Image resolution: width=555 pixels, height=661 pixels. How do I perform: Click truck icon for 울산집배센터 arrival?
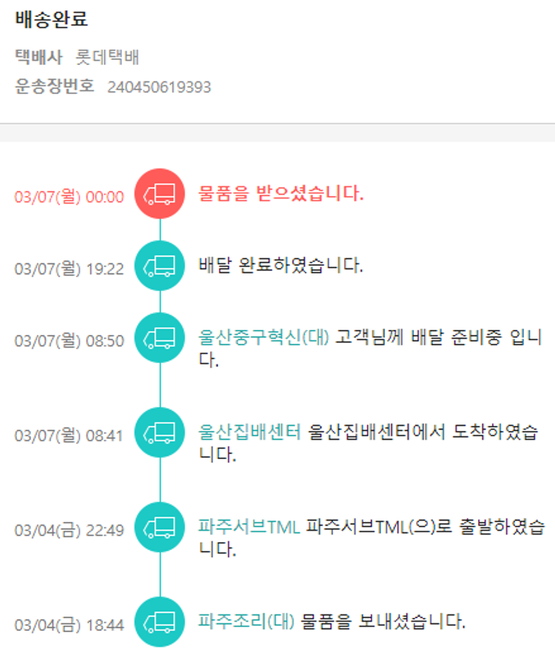tap(160, 433)
